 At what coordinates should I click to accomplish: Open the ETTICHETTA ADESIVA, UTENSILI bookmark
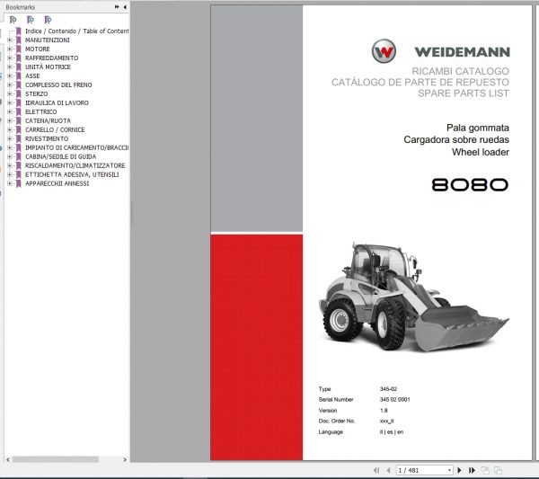coord(72,174)
